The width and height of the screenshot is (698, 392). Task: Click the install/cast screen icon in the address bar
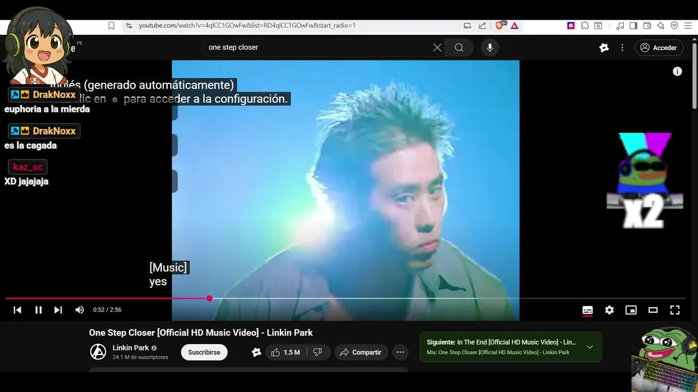(x=467, y=26)
